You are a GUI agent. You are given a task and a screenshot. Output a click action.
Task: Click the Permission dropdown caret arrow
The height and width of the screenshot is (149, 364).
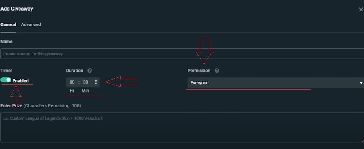pos(361,83)
